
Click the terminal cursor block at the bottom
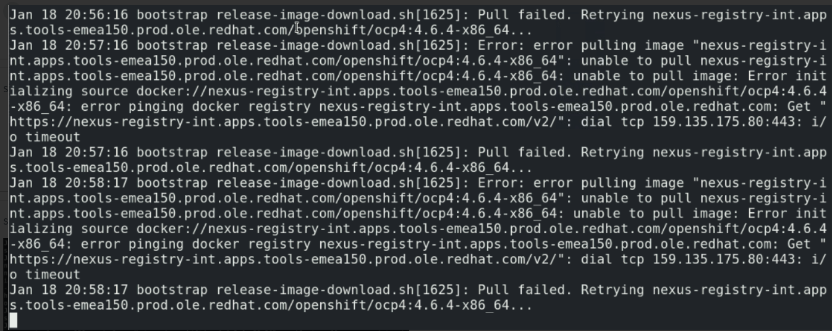(x=13, y=320)
